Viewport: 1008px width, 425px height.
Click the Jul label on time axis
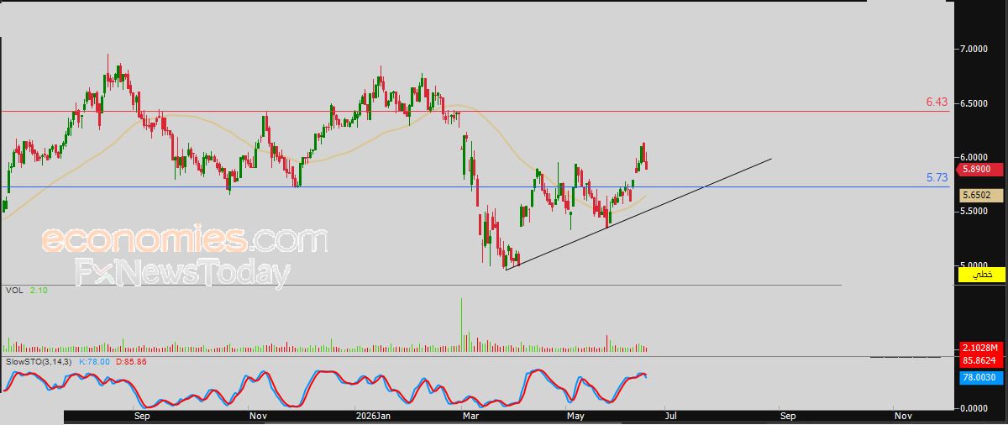coord(669,415)
